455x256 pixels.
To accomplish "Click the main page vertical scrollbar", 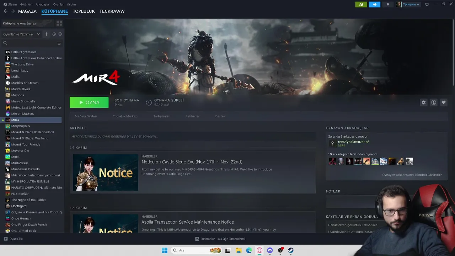I will pyautogui.click(x=454, y=52).
